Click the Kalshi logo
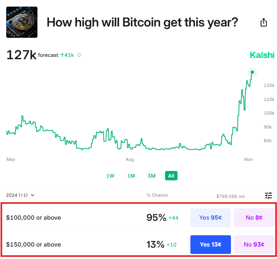This screenshot has height=259, width=277. [262, 55]
